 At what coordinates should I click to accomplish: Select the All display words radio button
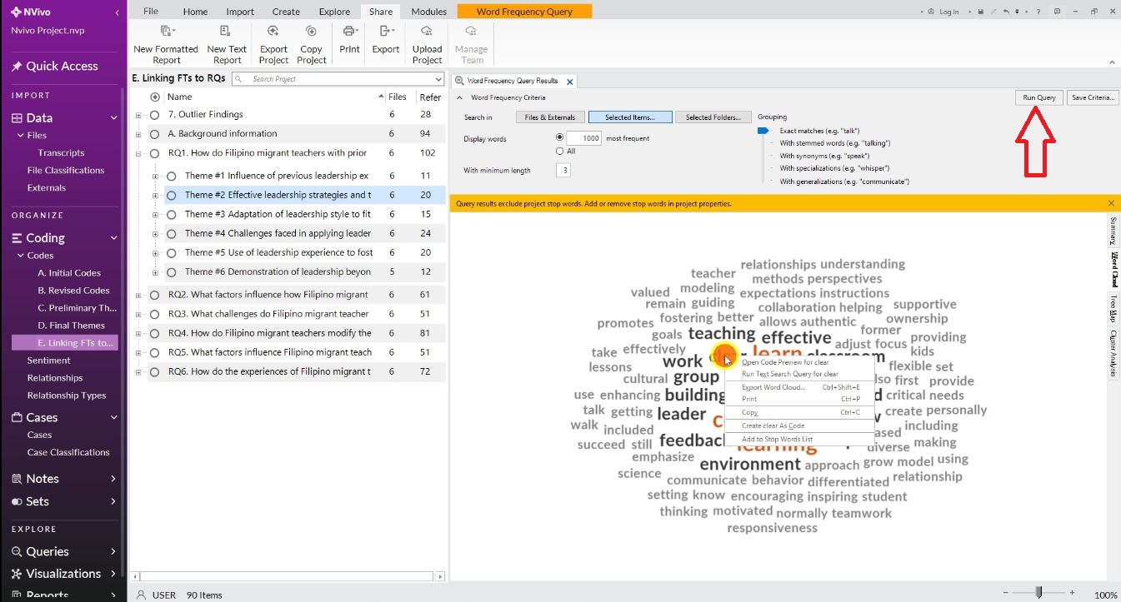pyautogui.click(x=559, y=152)
